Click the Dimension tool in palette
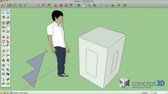The height and width of the screenshot is (94, 168). tap(8, 51)
